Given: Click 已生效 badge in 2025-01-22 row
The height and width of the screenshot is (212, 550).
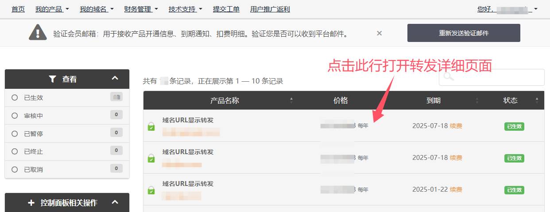Looking at the screenshot, I should (x=514, y=190).
